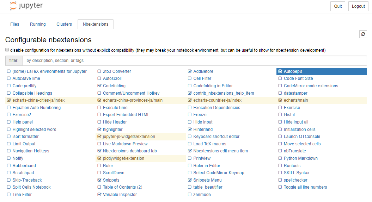Select the Nbextensions dashboard tab extension
Viewport: 372px width, 202px height.
click(130, 151)
